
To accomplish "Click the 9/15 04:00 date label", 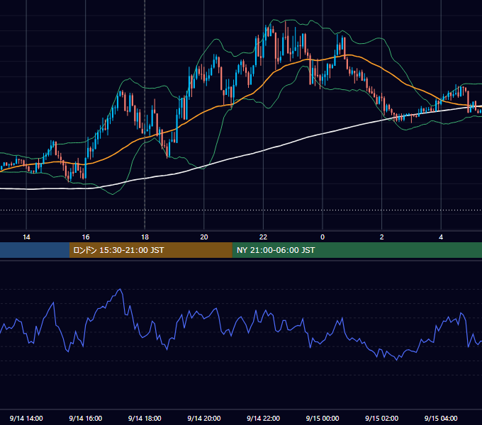I will (x=441, y=418).
